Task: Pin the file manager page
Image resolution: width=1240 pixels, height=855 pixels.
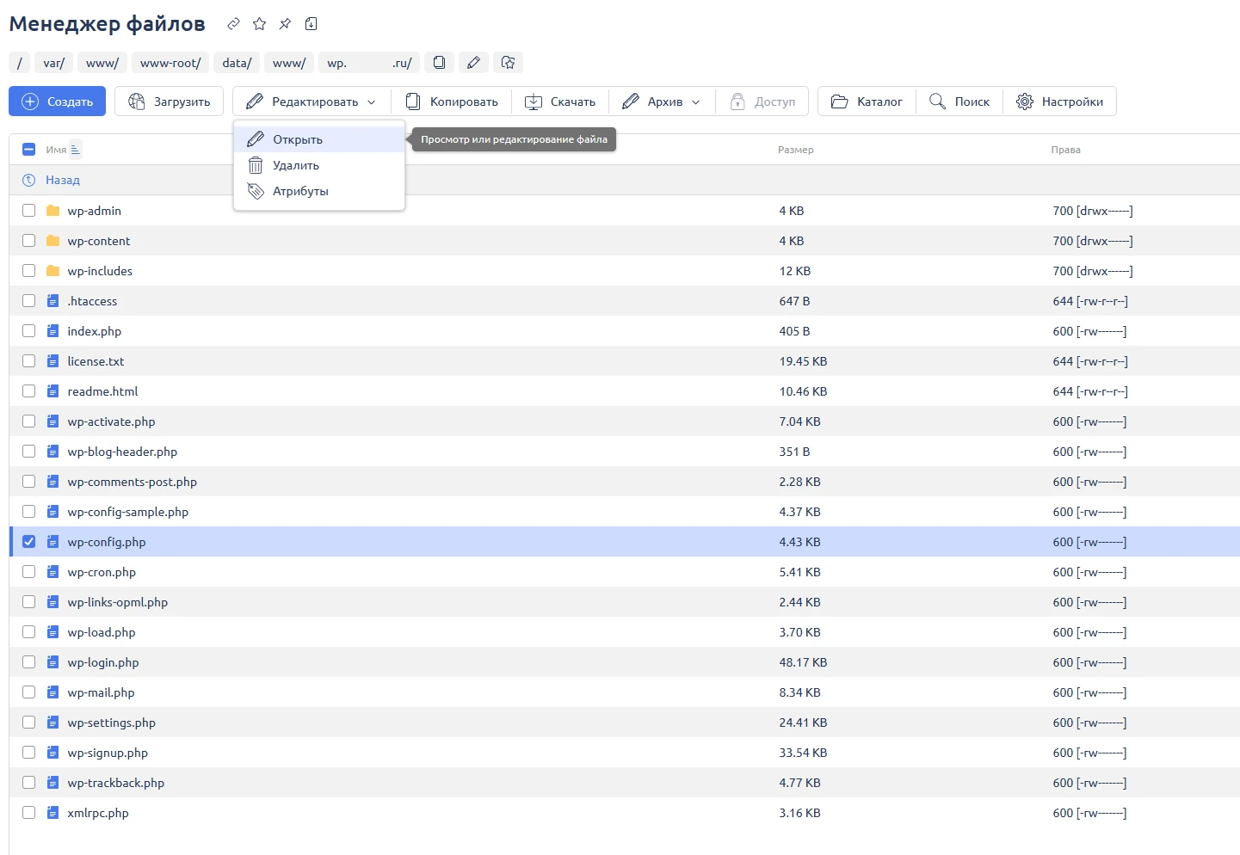Action: click(x=285, y=24)
